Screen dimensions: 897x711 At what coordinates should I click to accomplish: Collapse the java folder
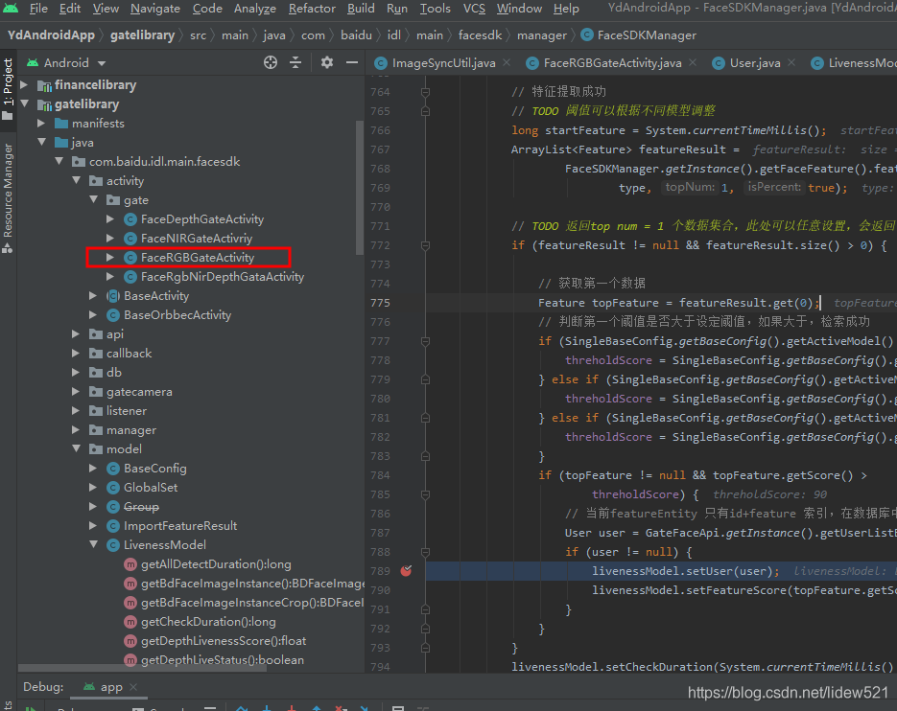[x=41, y=143]
